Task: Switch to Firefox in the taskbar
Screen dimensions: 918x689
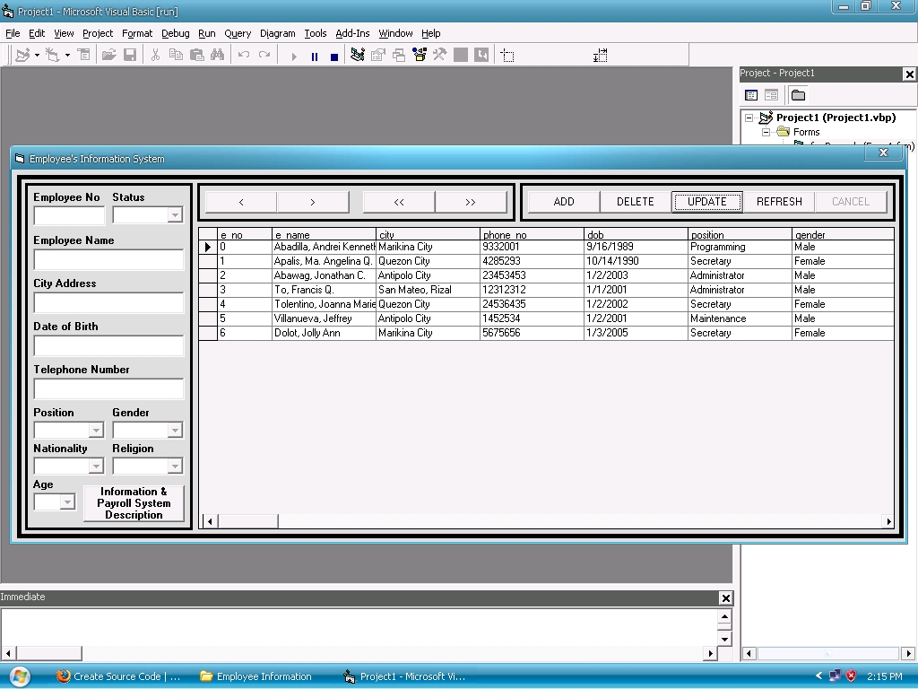Action: (118, 676)
